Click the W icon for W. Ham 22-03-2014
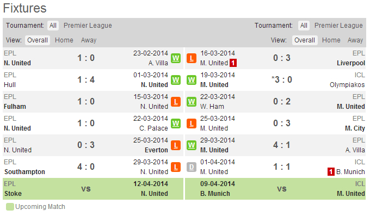Image resolution: width=370 pixels, height=216 pixels. (192, 102)
